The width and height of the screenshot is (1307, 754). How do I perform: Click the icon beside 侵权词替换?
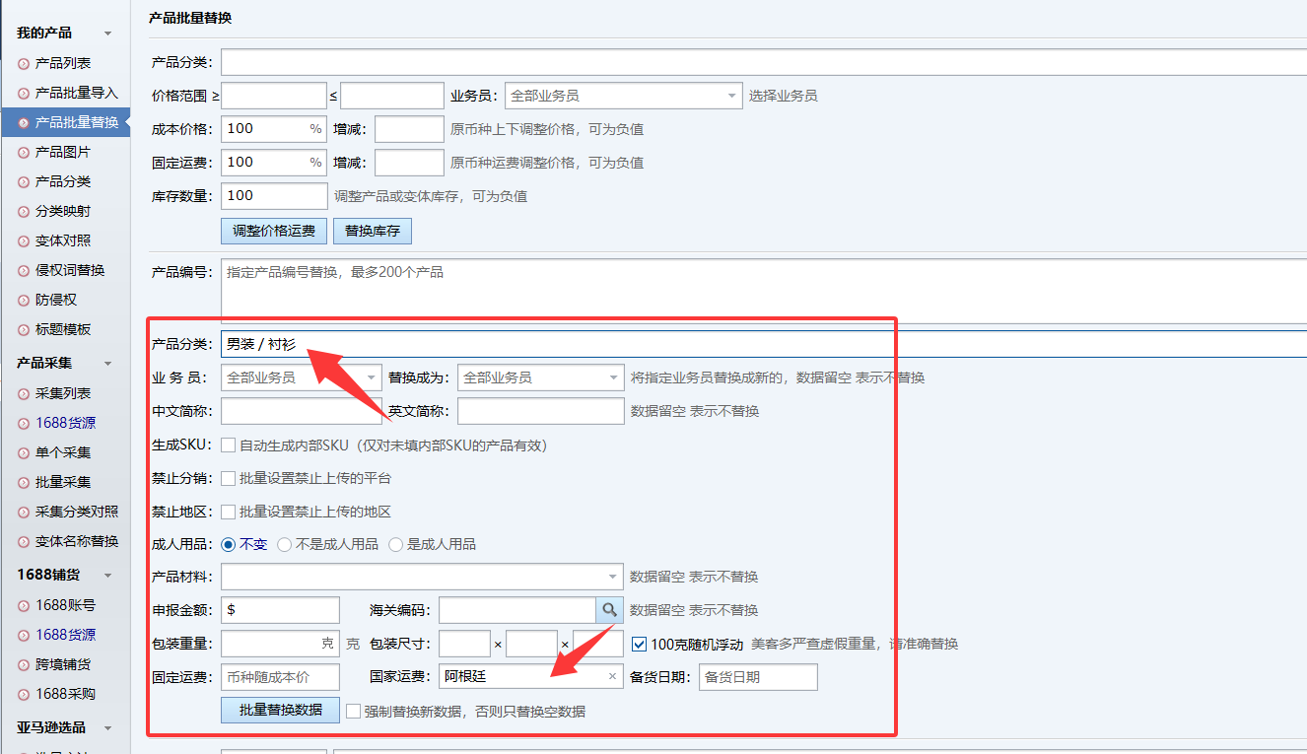[24, 270]
